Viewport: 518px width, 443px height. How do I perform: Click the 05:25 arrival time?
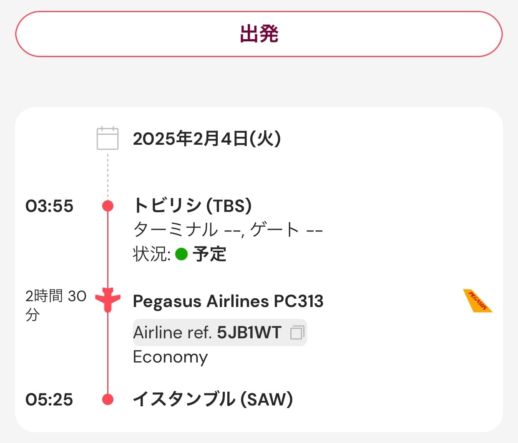tap(49, 400)
